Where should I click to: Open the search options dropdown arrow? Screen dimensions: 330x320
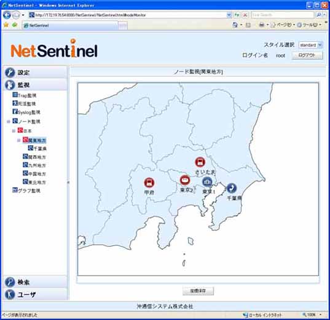click(324, 15)
